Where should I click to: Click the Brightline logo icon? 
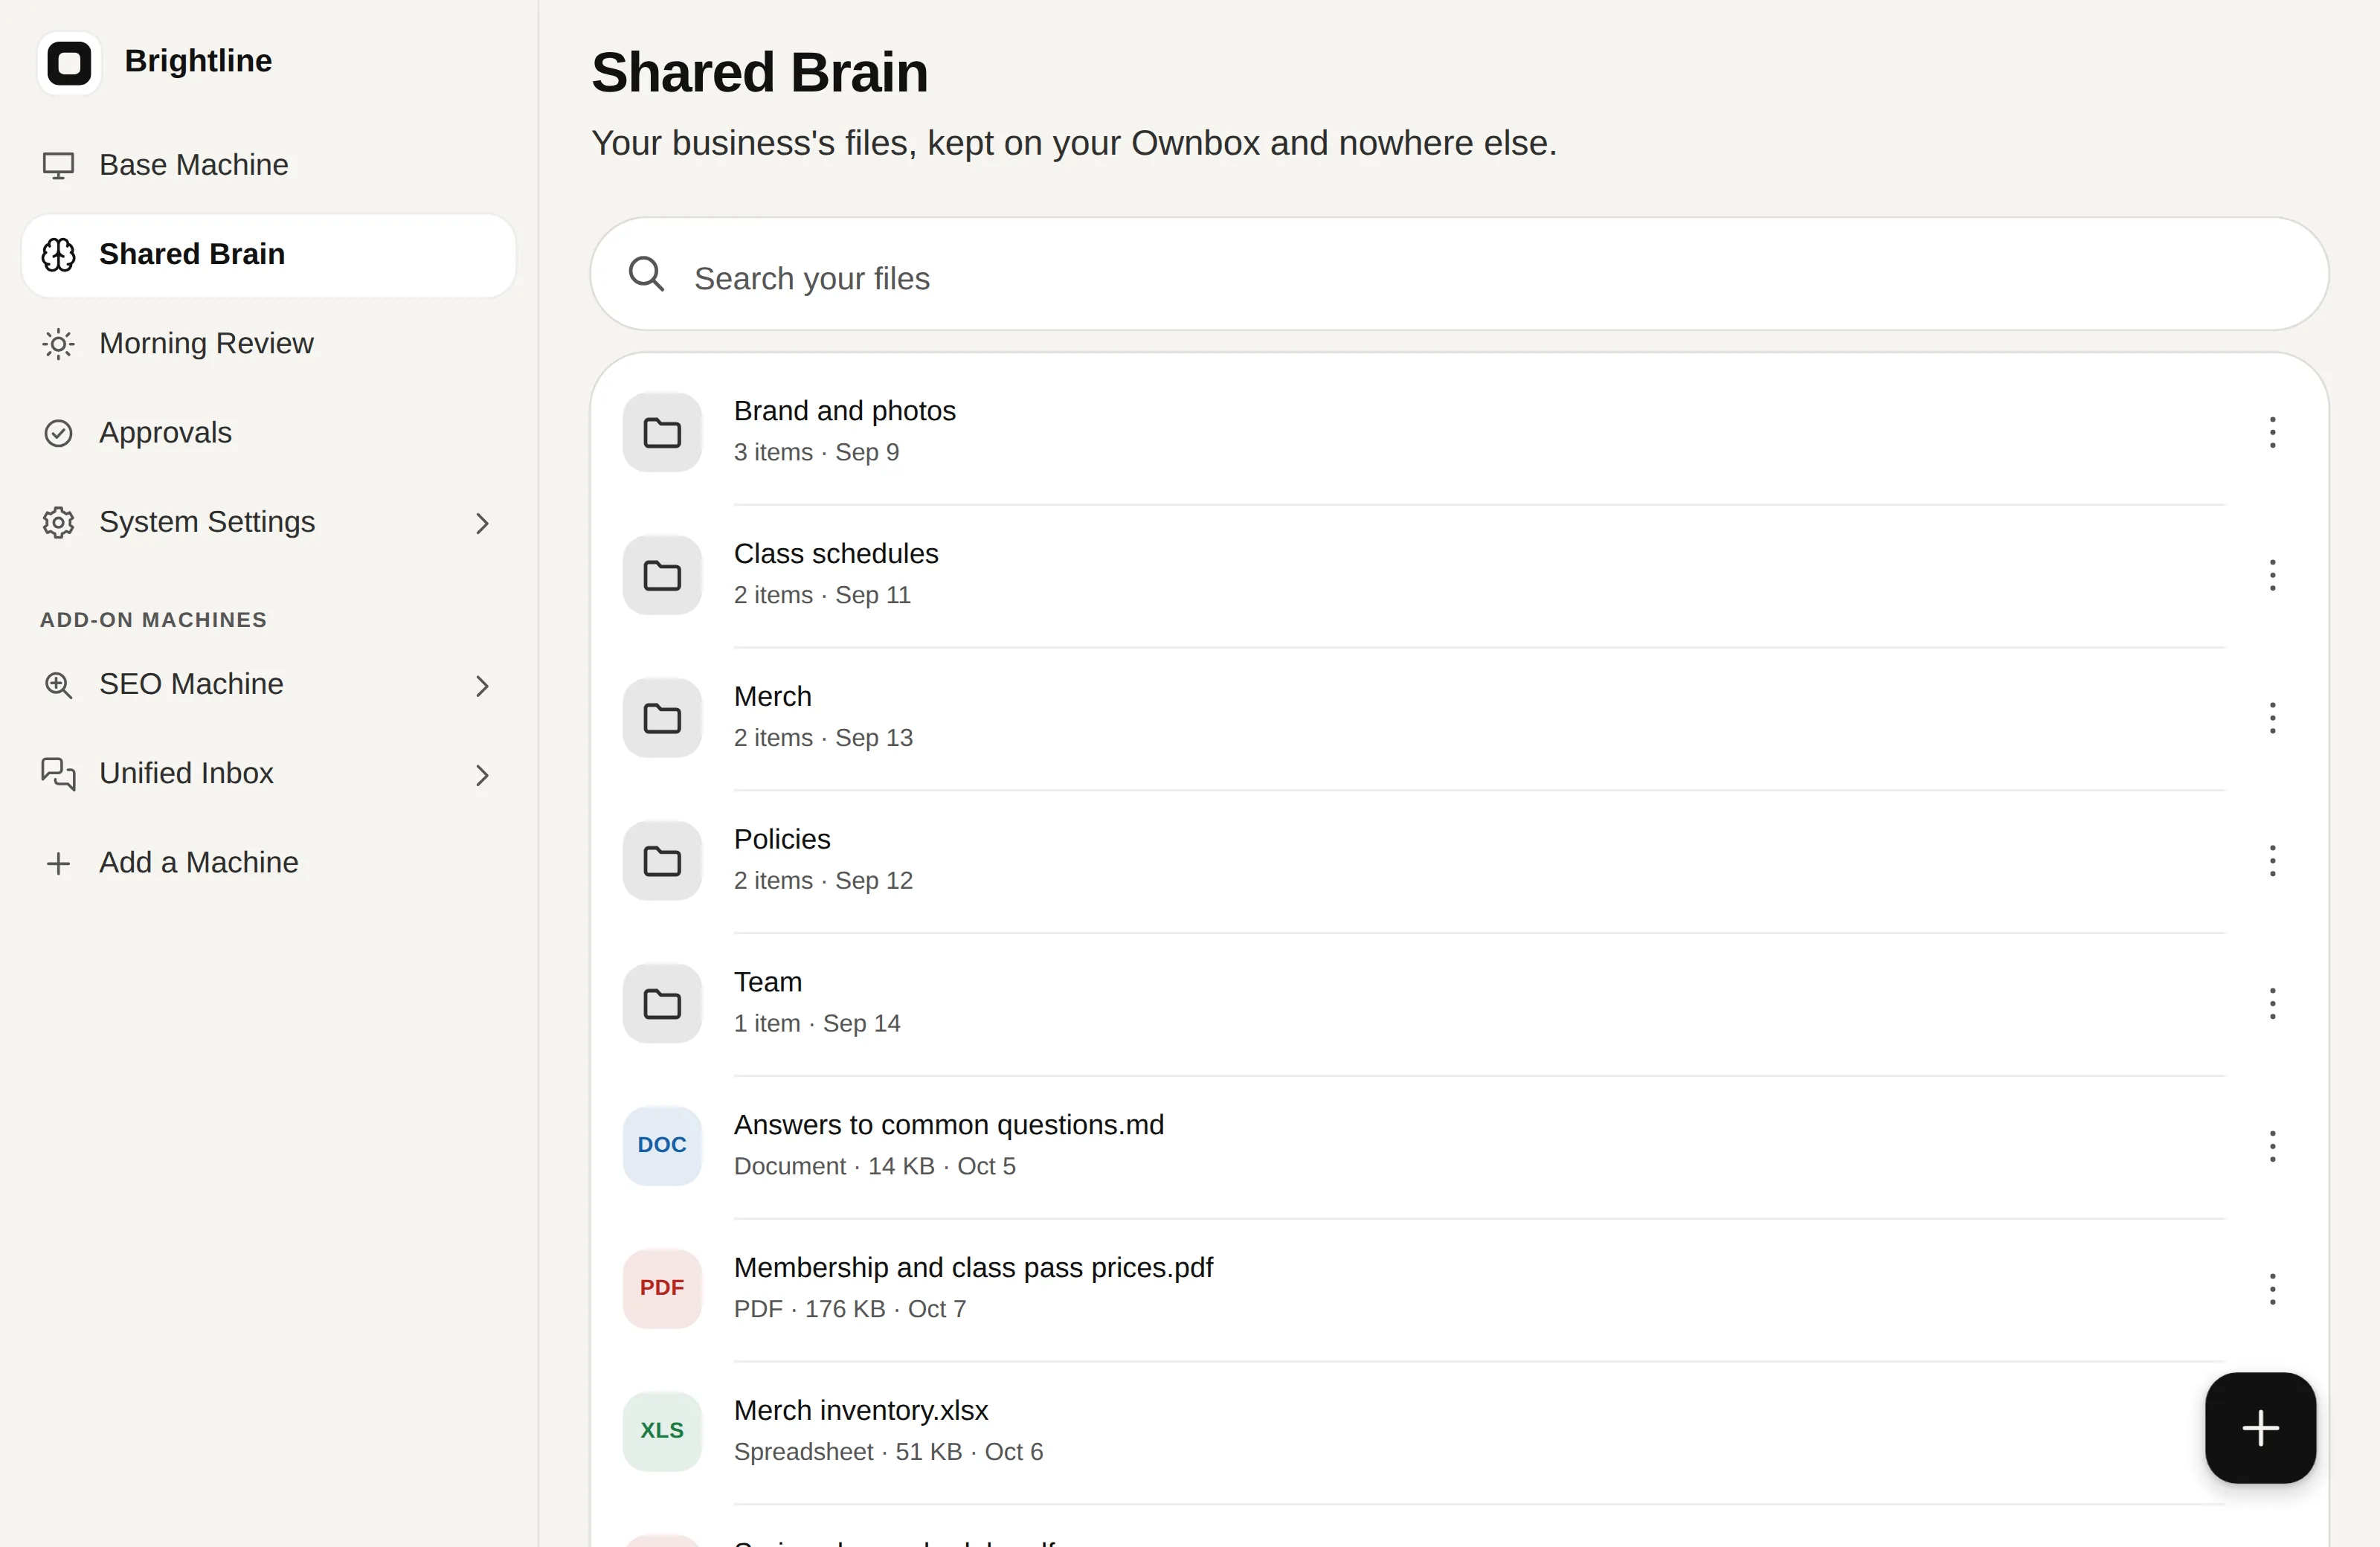coord(69,63)
